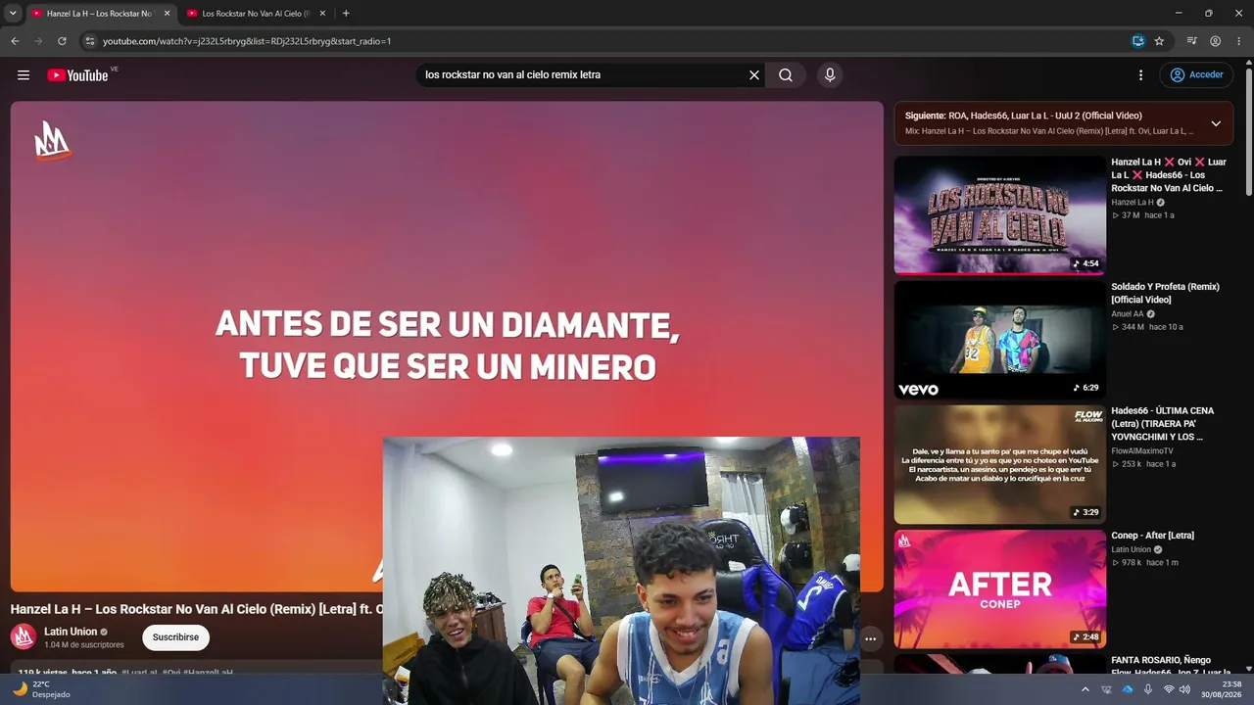Go back in the browser

[x=15, y=41]
